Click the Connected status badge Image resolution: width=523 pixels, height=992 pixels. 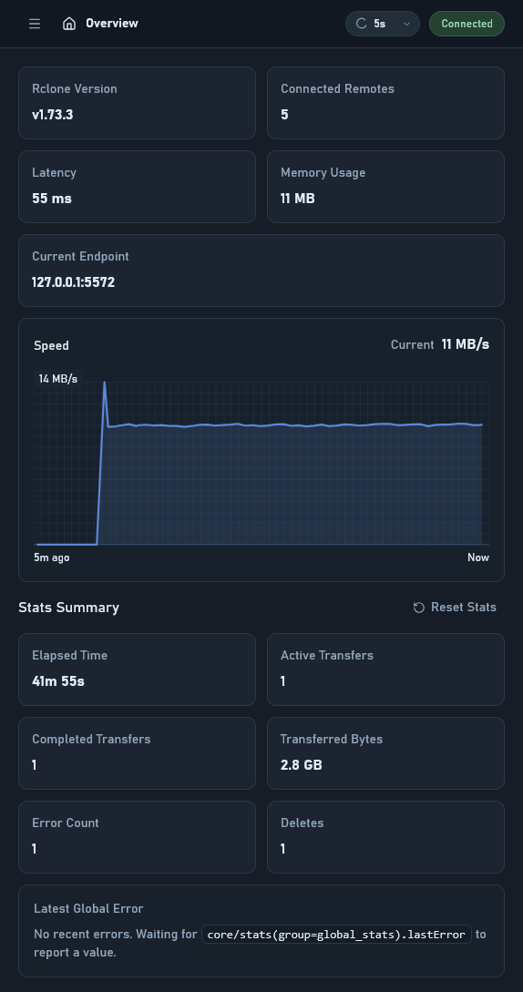pos(467,24)
